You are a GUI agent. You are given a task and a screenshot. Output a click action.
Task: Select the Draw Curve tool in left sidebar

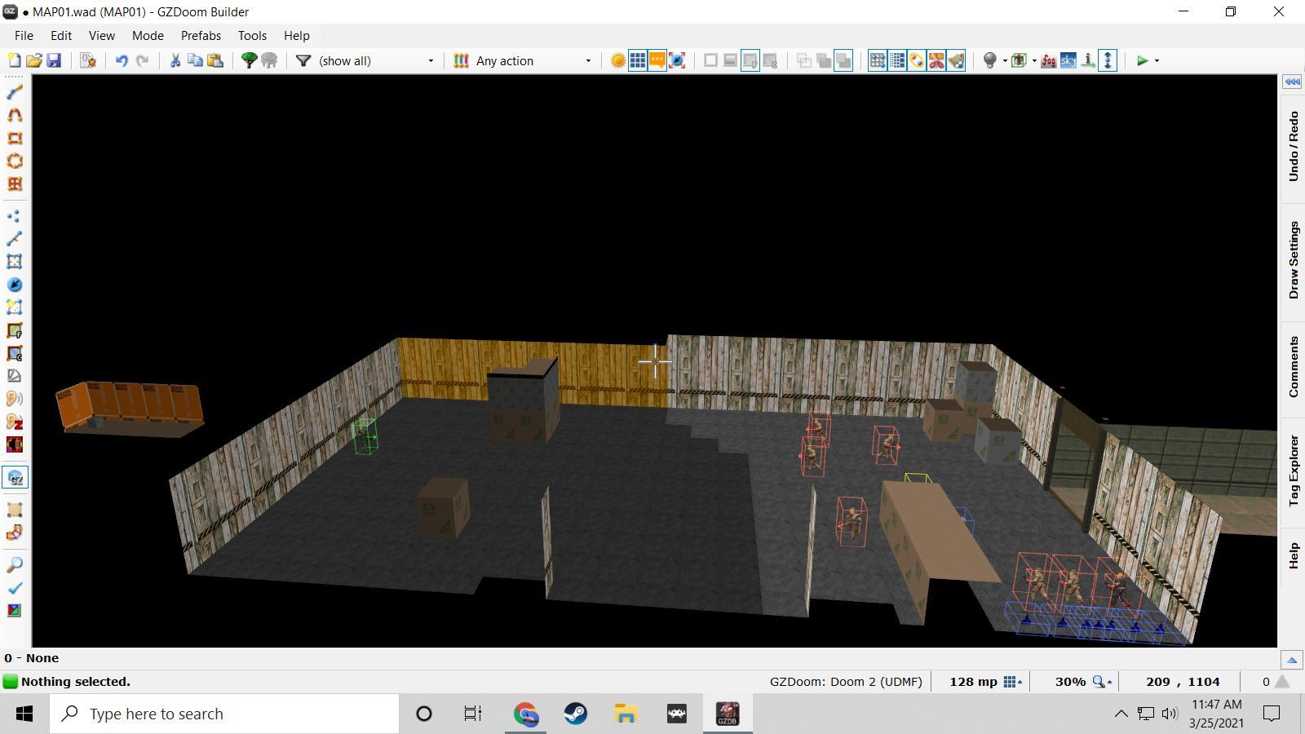[15, 115]
